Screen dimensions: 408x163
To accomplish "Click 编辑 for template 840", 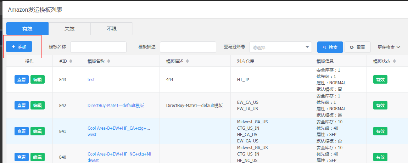I will click(x=38, y=157).
